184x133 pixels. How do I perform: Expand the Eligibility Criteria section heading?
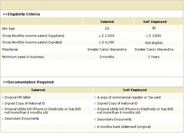pyautogui.click(x=21, y=14)
